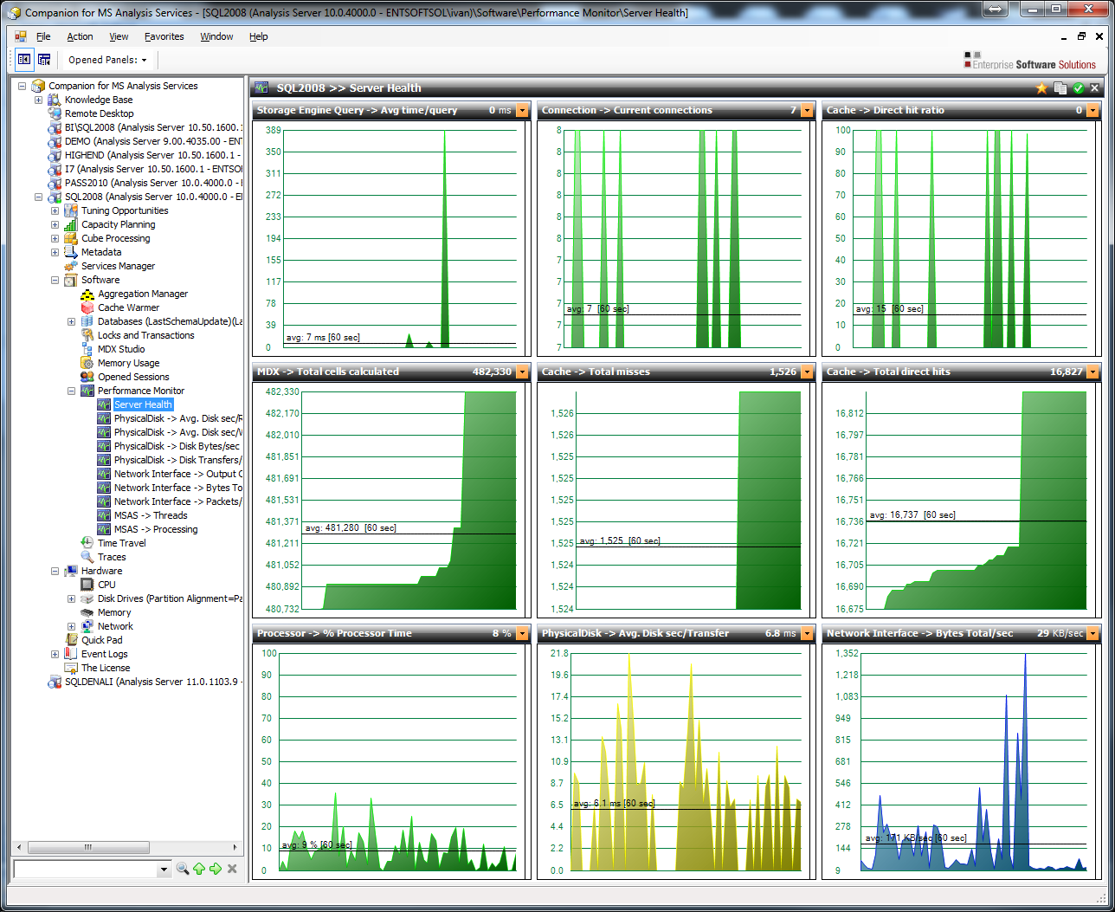Screen dimensions: 1115x912
Task: Open dropdown on Current connections chart
Action: [807, 111]
